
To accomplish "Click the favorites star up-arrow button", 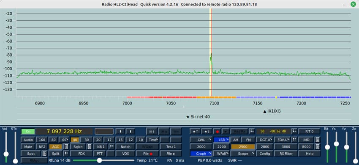I will click(195, 132).
